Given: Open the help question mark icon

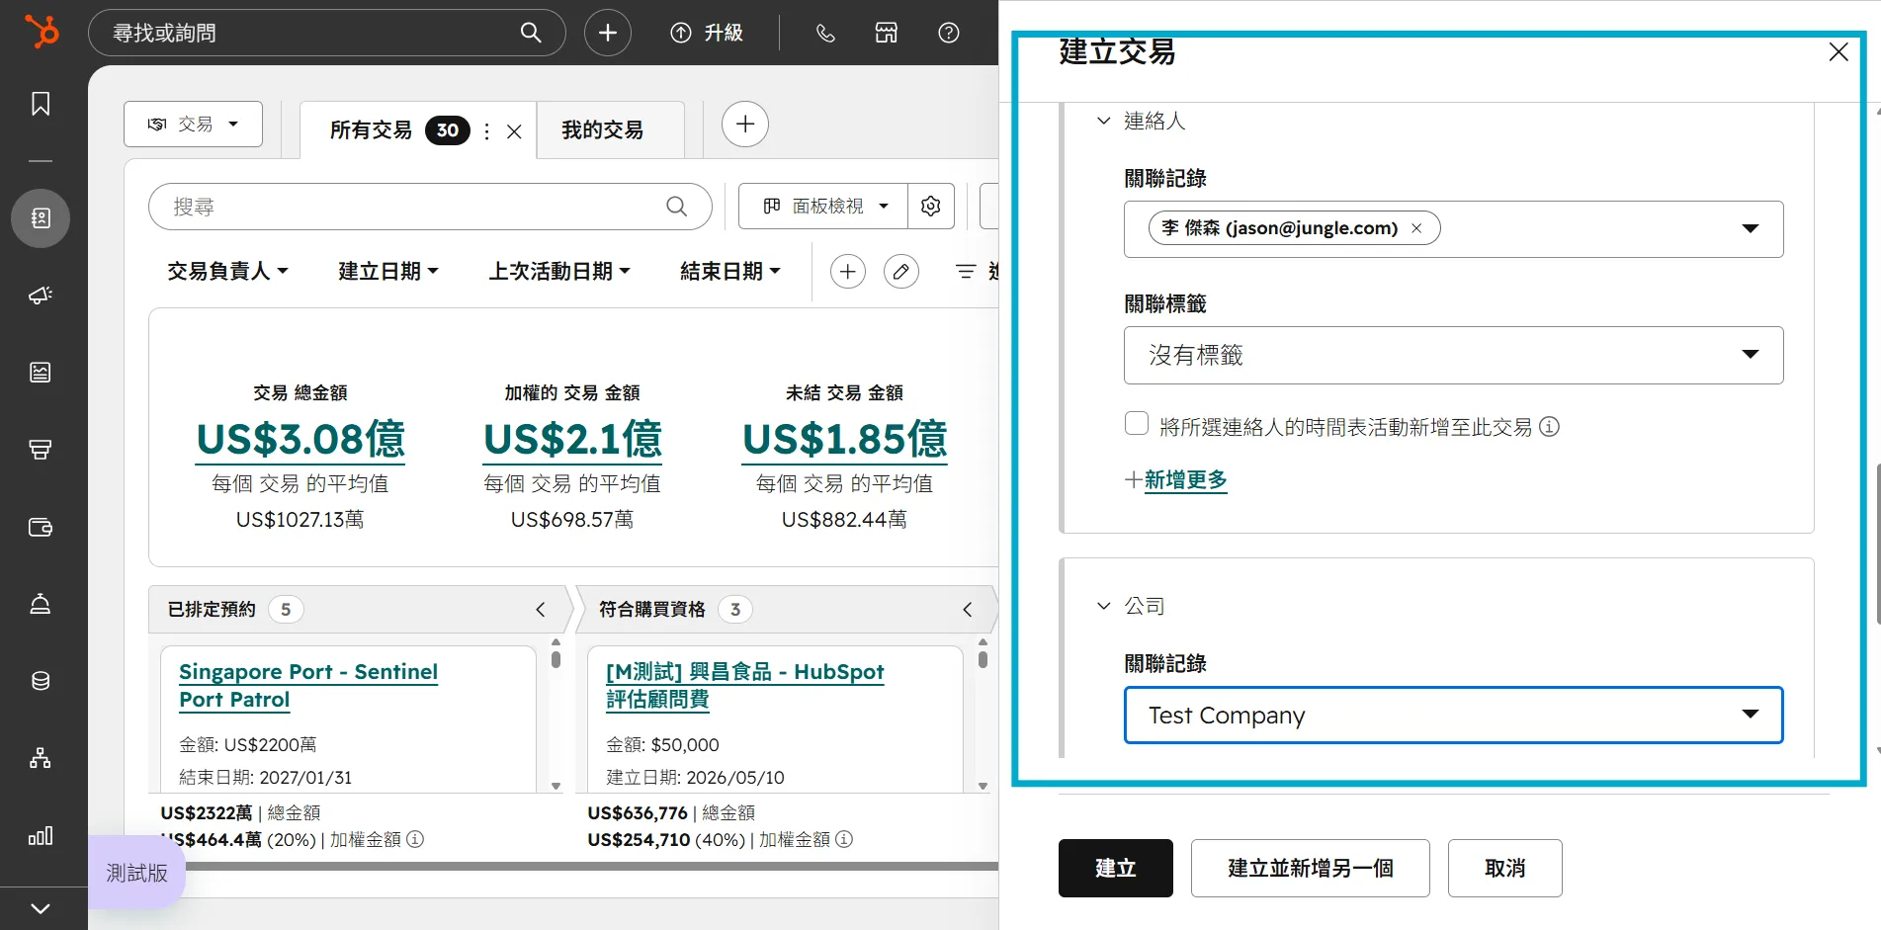Looking at the screenshot, I should (x=949, y=33).
